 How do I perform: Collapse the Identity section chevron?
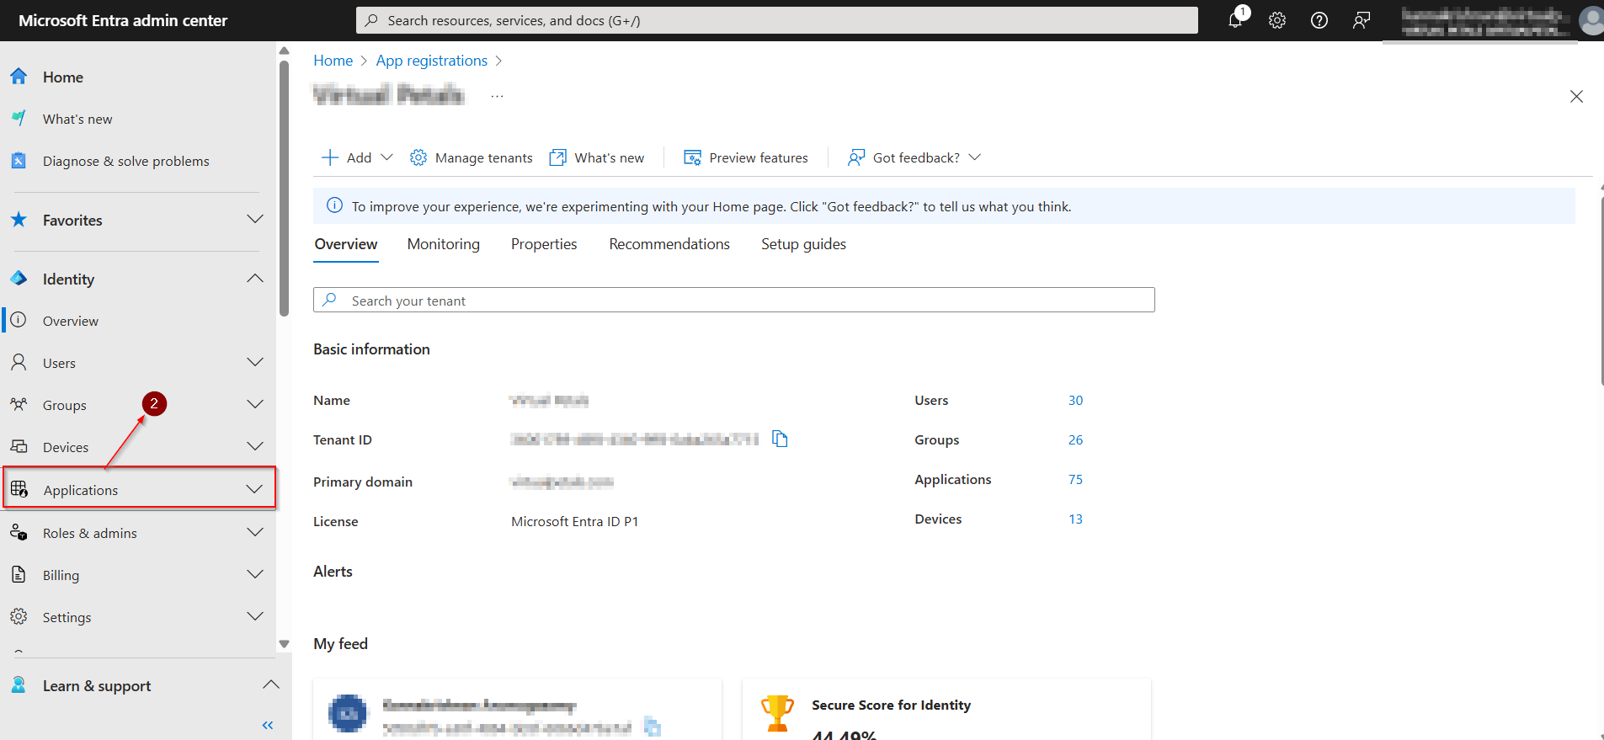[255, 278]
